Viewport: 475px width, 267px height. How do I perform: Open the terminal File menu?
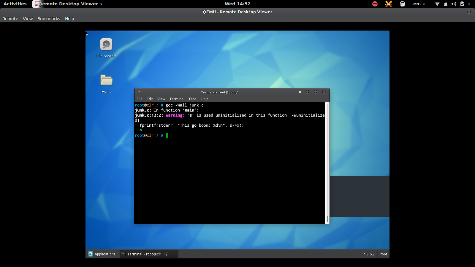pos(140,99)
